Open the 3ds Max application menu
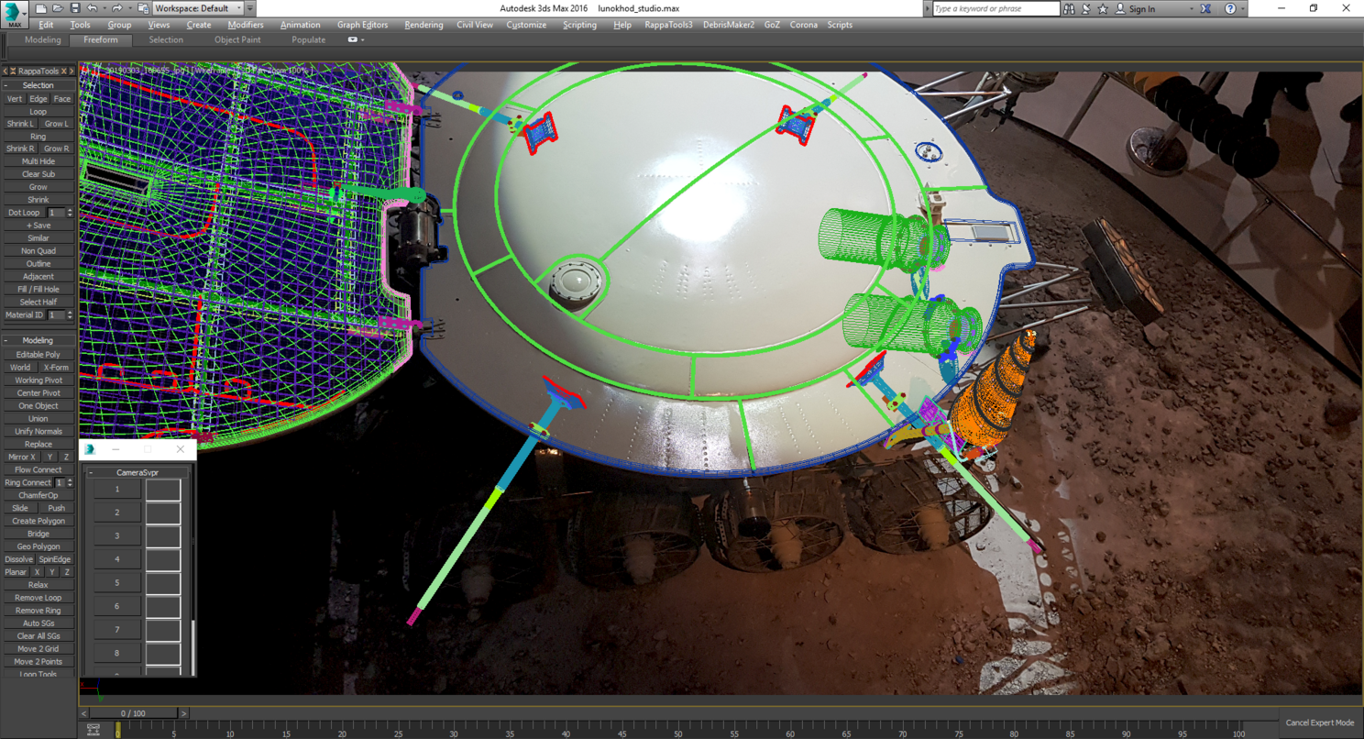Viewport: 1364px width, 739px height. click(16, 15)
